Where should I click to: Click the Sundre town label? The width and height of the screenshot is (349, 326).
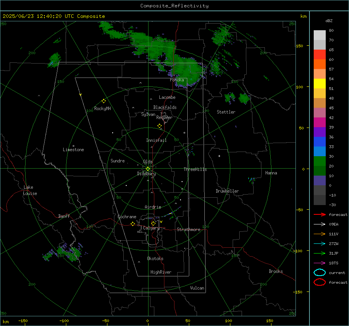pos(117,161)
